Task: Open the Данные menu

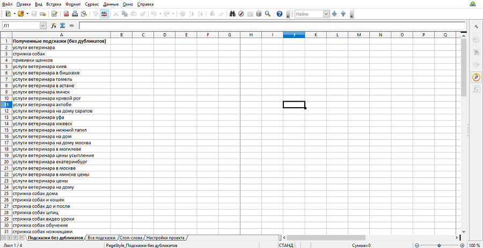Action: pos(111,4)
